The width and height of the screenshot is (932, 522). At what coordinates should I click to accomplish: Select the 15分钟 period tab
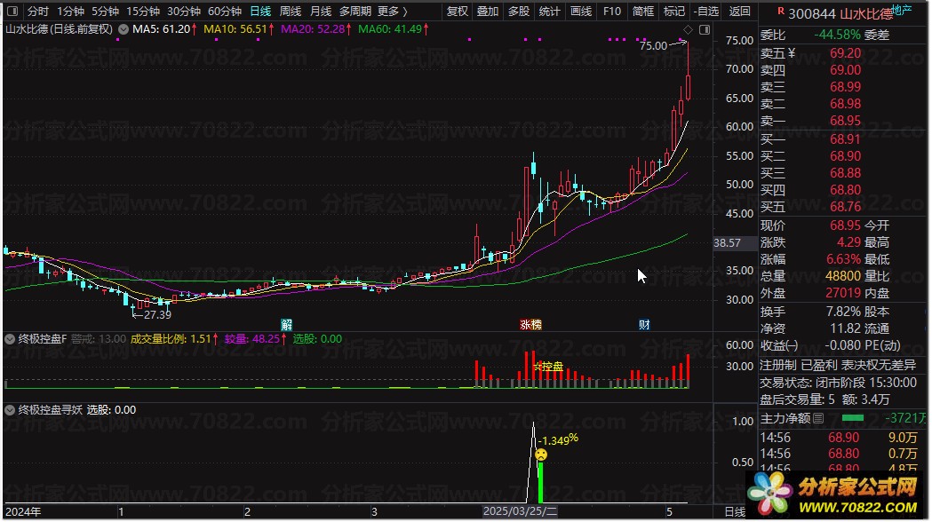(143, 12)
